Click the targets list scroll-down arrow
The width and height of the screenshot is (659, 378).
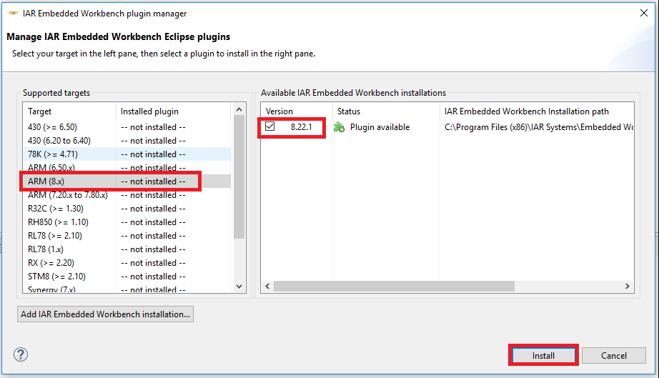click(x=239, y=287)
